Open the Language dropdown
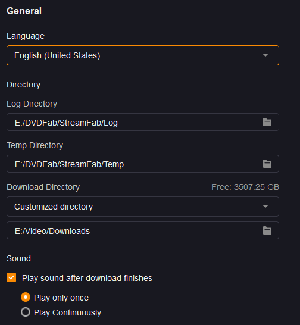300x325 pixels. coord(143,55)
